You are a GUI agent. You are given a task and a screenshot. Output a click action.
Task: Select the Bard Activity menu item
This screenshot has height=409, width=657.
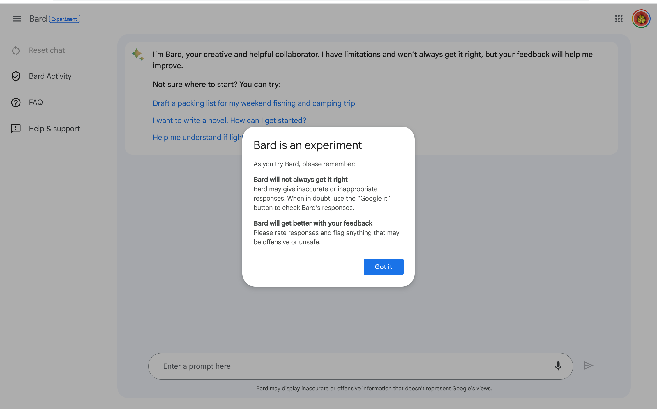point(50,76)
